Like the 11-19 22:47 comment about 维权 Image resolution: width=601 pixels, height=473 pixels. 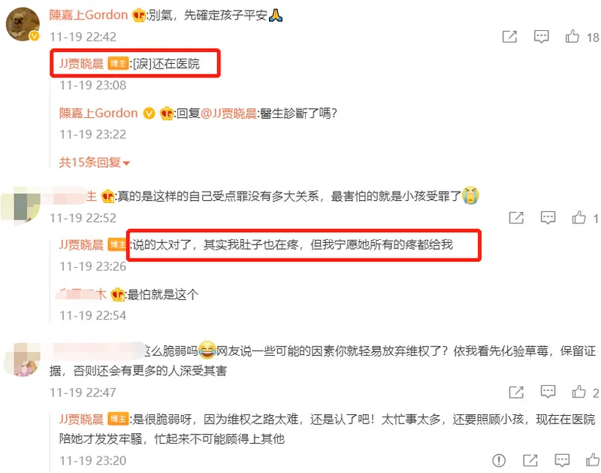[x=578, y=392]
